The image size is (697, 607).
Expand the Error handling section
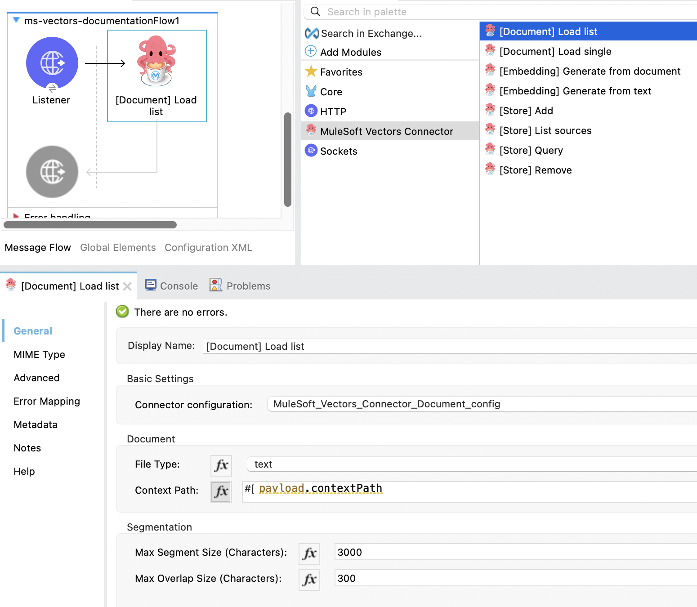(16, 216)
